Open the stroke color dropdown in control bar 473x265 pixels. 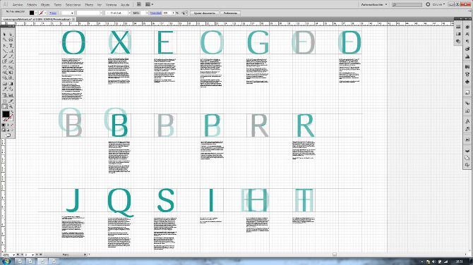coord(45,13)
